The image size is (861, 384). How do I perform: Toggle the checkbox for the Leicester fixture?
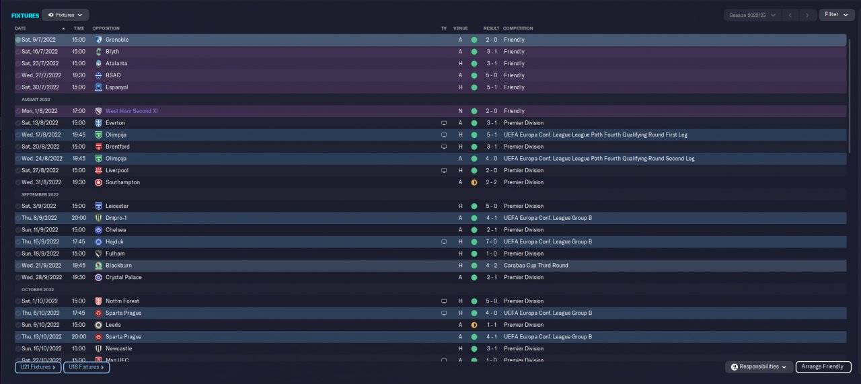coord(18,206)
